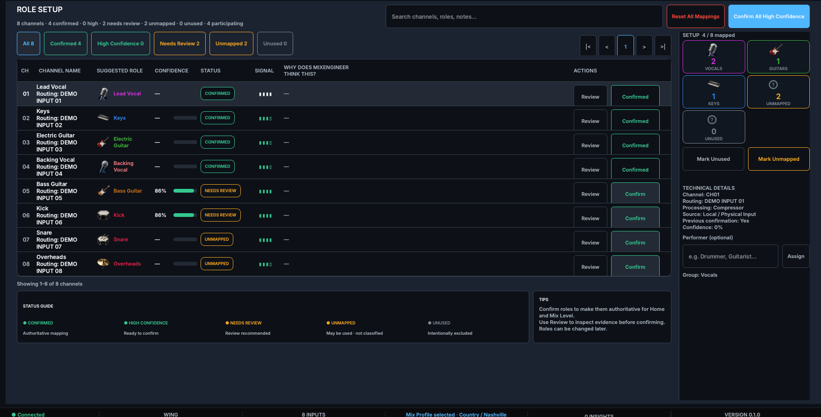Click Confirmed for Lead Vocal row
Viewport: 821px width, 417px height.
635,96
